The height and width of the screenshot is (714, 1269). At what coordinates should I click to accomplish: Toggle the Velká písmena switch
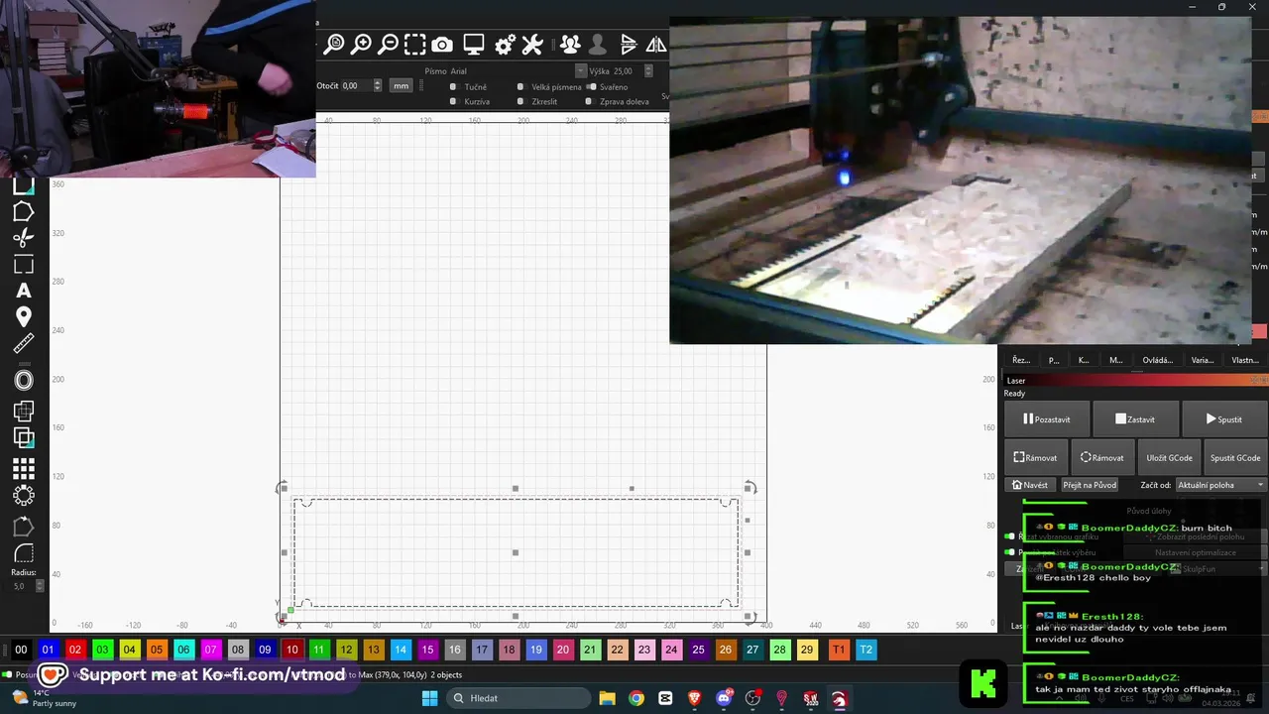[x=520, y=87]
